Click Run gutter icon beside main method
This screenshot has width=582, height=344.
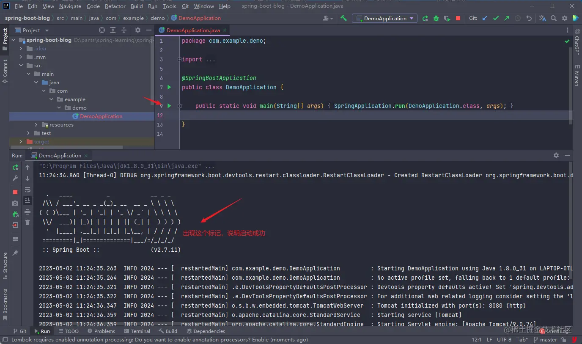click(x=169, y=106)
